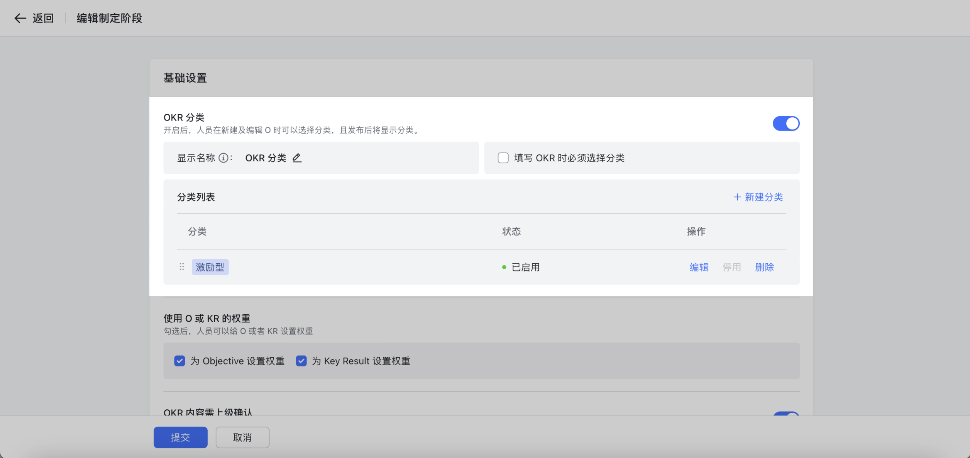Screen dimensions: 970x458
Task: Click 删除 for the 激励型 category
Action: [x=764, y=267]
